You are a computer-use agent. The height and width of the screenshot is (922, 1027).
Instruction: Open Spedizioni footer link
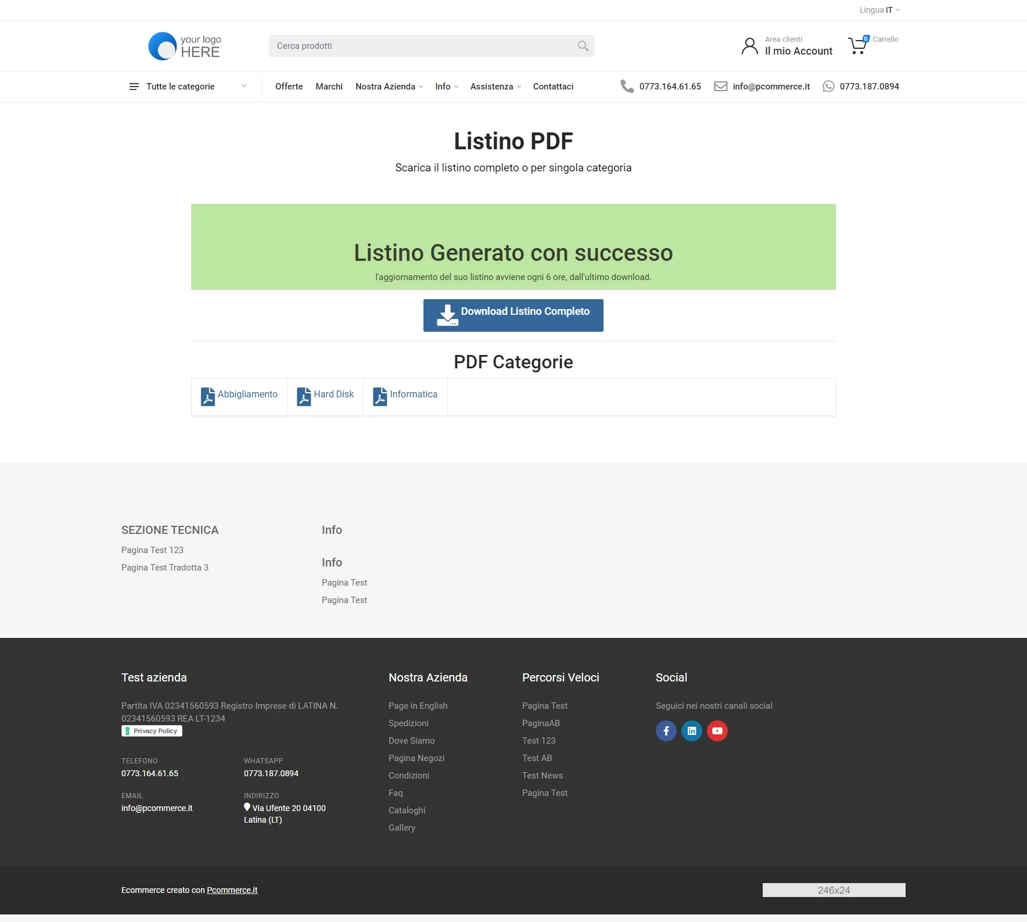408,723
